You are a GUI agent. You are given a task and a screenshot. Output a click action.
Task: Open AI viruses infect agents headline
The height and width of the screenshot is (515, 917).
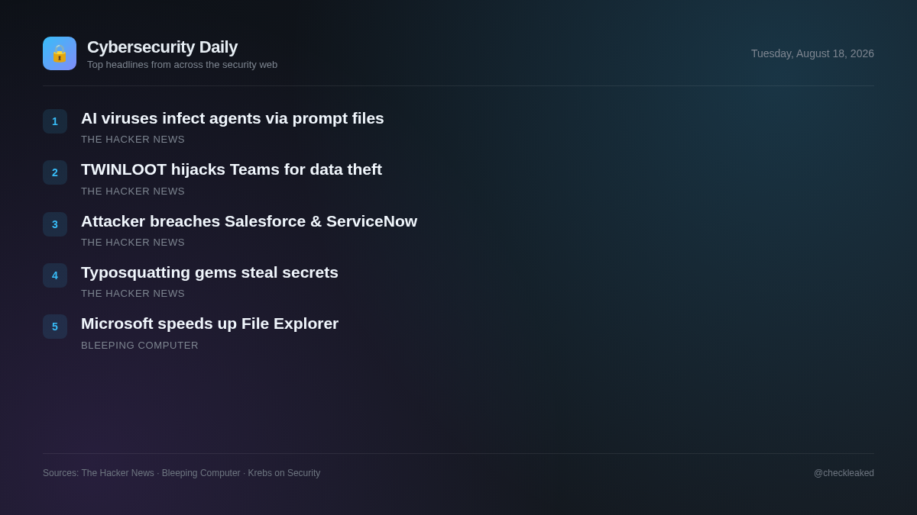(x=232, y=118)
